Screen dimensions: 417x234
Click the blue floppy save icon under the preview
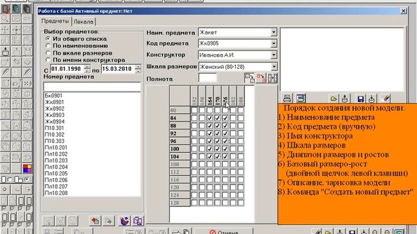(360, 99)
